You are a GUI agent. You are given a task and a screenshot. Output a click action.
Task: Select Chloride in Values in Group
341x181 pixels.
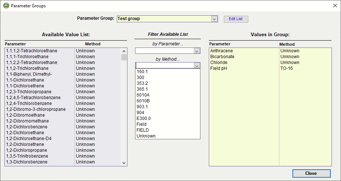[270, 63]
